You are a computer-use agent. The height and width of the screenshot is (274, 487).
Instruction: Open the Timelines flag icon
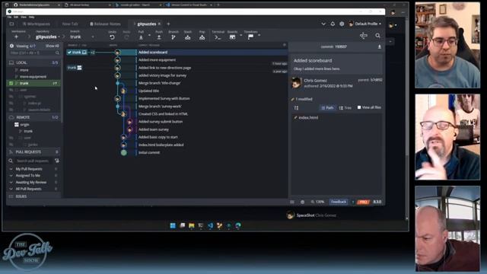tap(250, 37)
